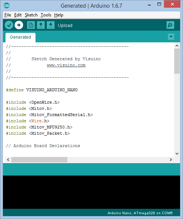
Task: Open the Edit menu
Action: pyautogui.click(x=18, y=15)
